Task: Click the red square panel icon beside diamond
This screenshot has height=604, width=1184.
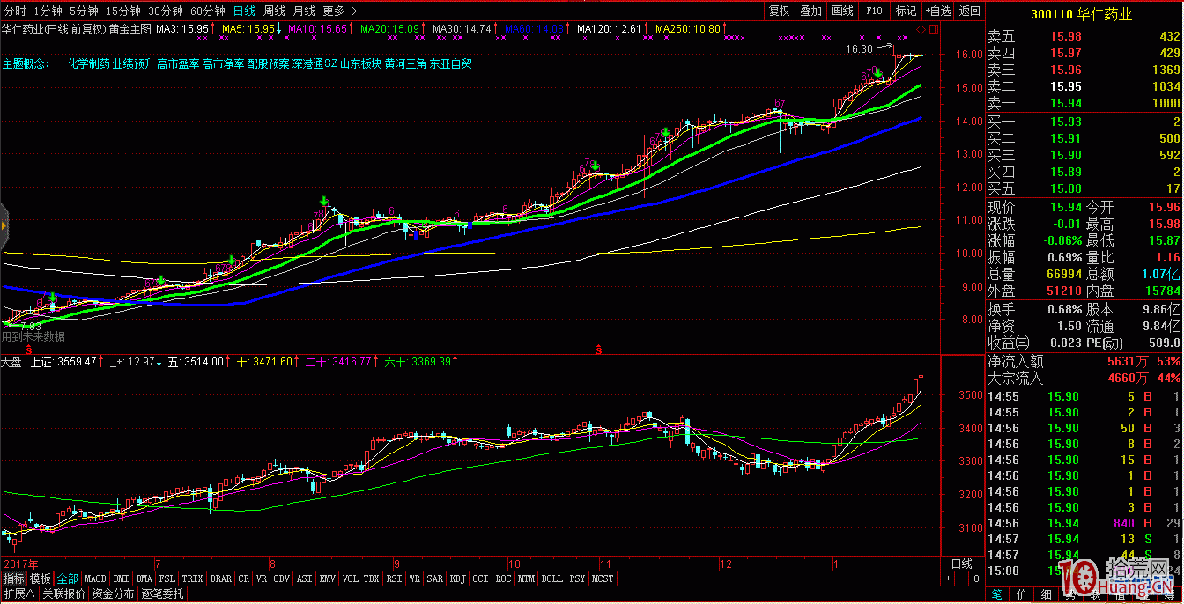Action: 933,30
